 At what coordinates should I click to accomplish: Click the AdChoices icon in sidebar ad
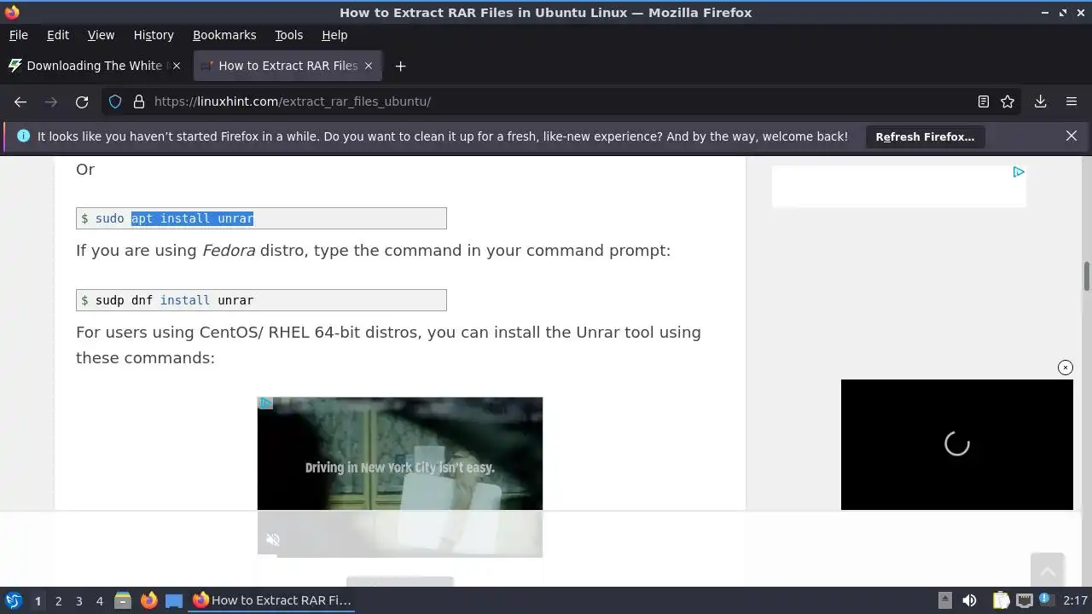pos(1019,171)
